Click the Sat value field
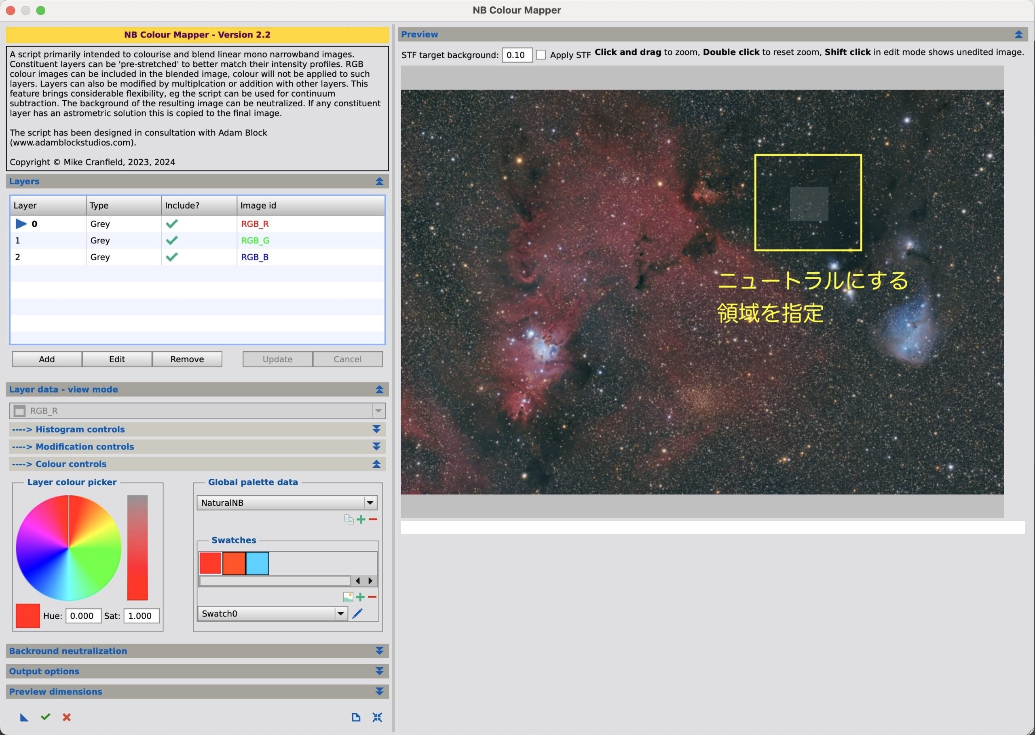This screenshot has height=735, width=1035. coord(141,616)
